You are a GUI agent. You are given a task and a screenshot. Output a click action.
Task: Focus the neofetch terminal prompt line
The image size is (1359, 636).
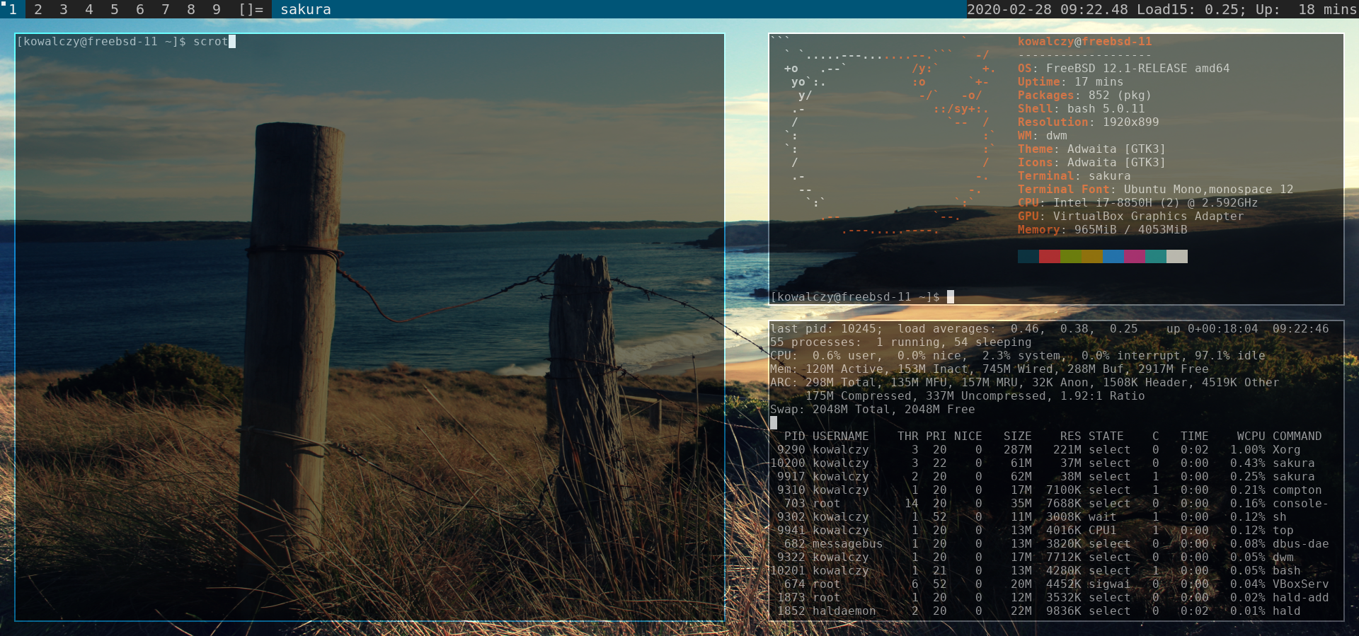pyautogui.click(x=862, y=296)
